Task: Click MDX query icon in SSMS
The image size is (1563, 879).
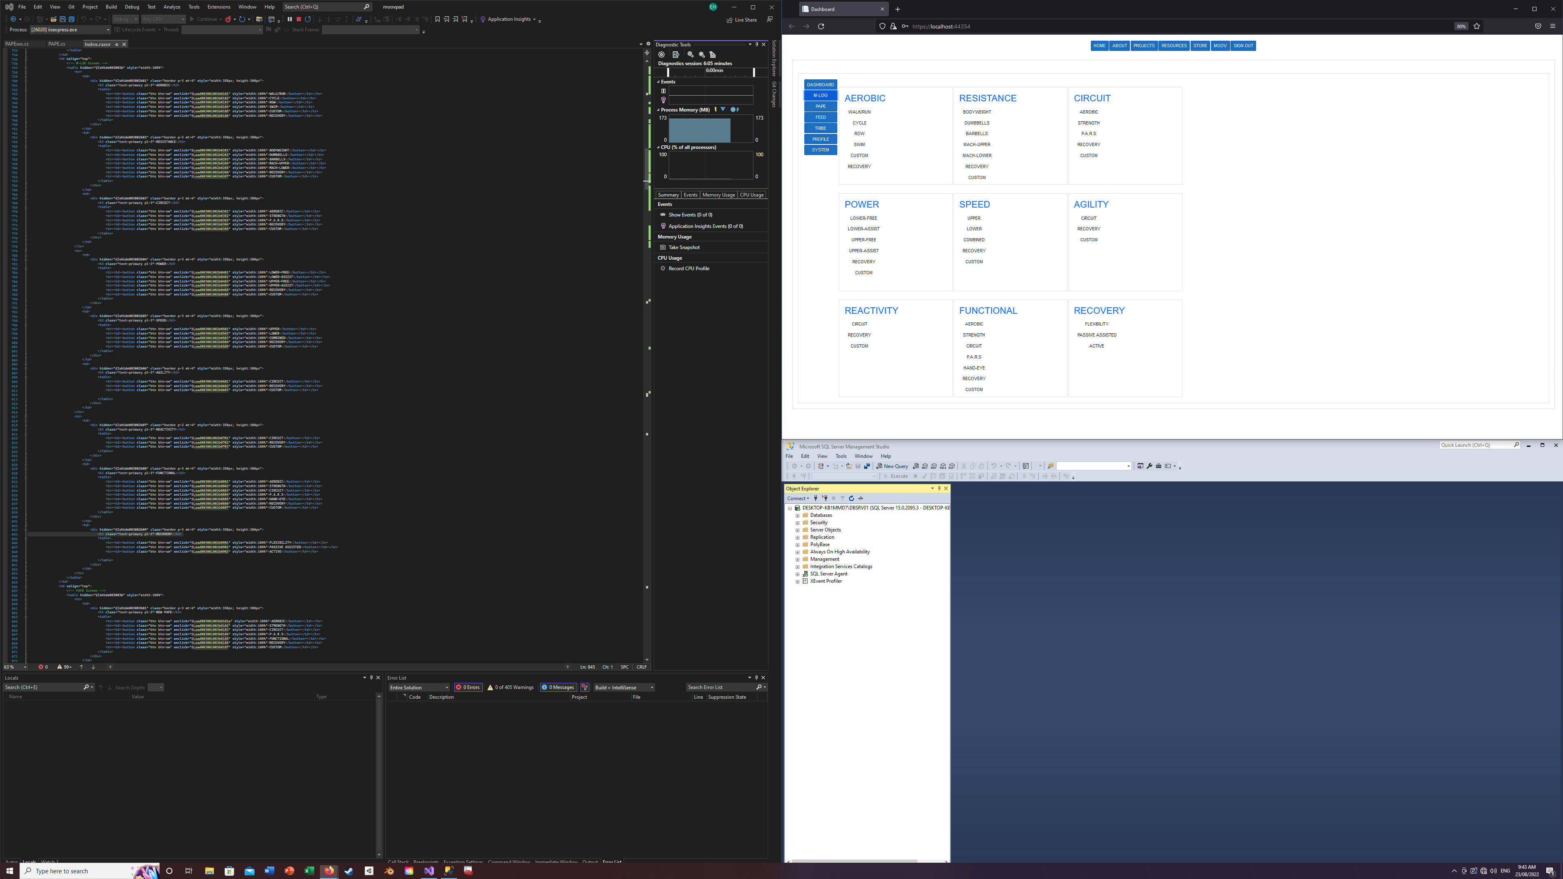Action: [925, 466]
